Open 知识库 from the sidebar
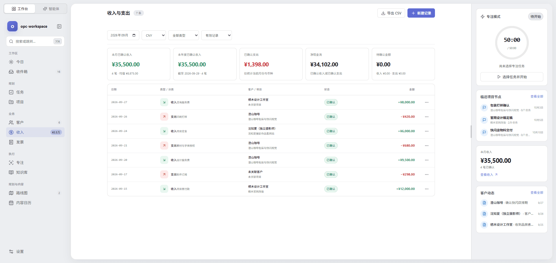 (x=35, y=173)
